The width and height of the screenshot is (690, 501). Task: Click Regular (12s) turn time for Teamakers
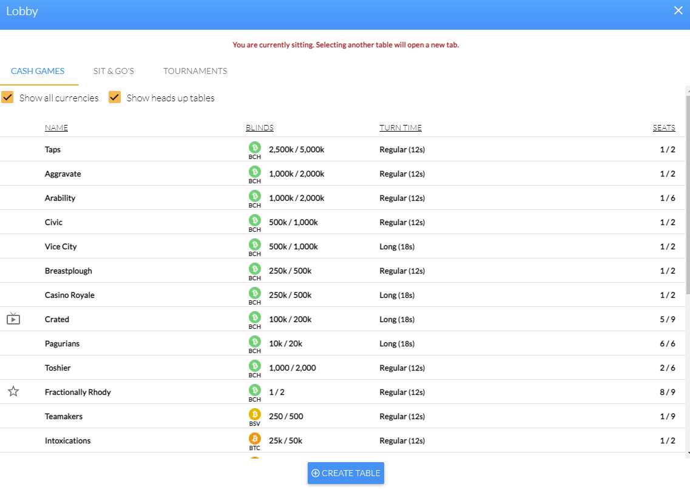[402, 416]
